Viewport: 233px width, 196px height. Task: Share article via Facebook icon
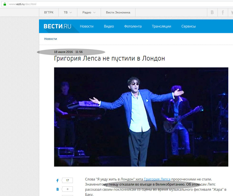tap(57, 181)
